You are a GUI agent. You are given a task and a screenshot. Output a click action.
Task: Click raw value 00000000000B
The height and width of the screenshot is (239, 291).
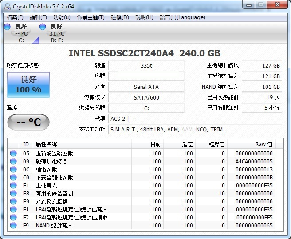coord(254,178)
